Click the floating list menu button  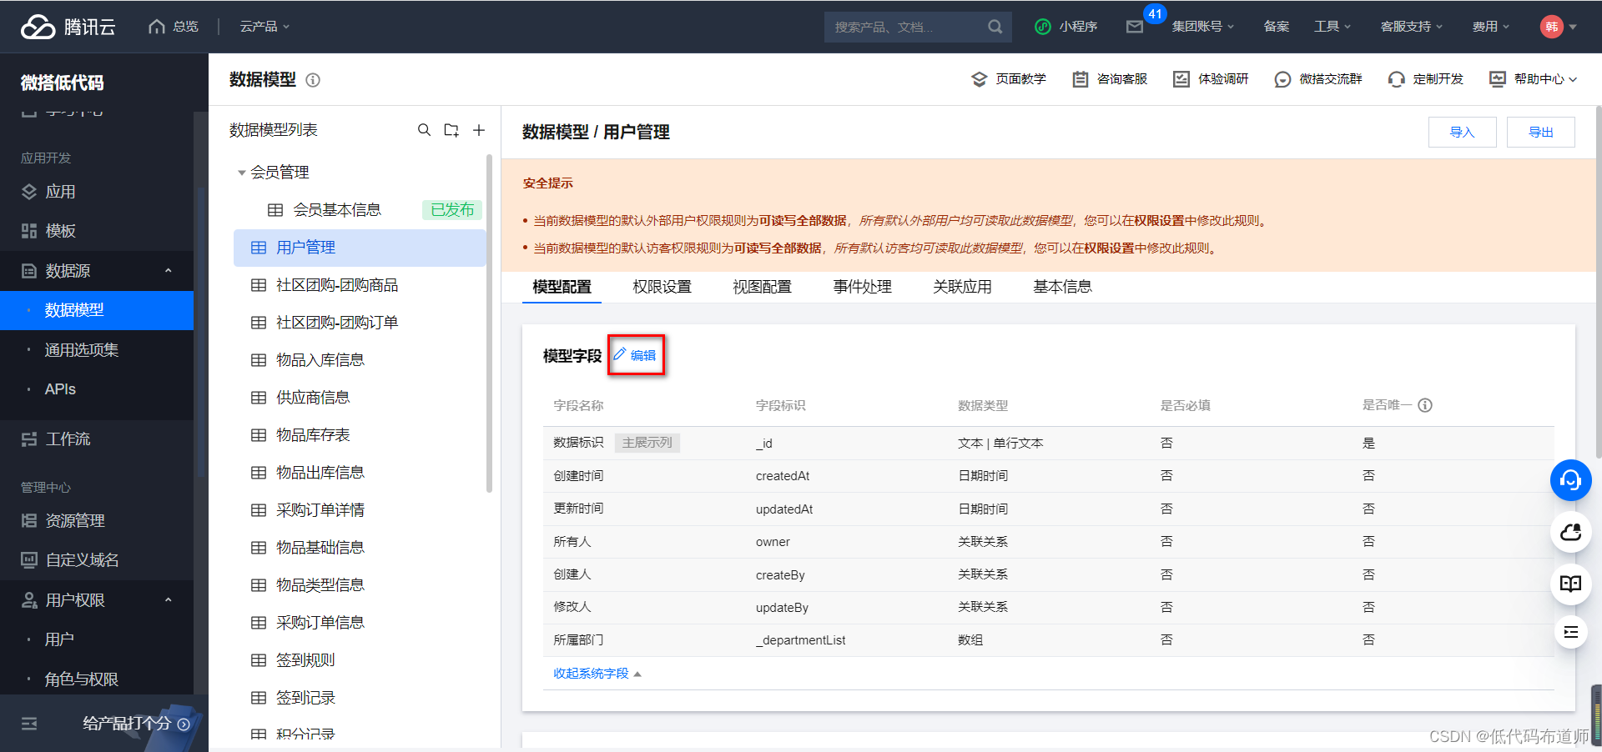[1571, 632]
